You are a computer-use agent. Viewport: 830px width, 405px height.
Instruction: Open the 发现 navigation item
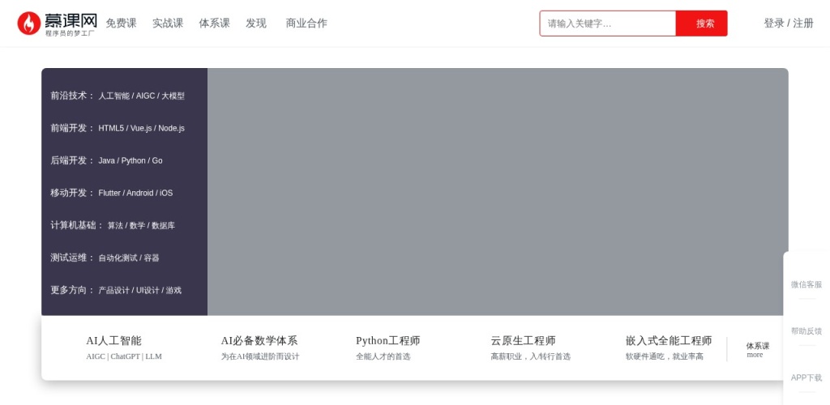pos(256,23)
